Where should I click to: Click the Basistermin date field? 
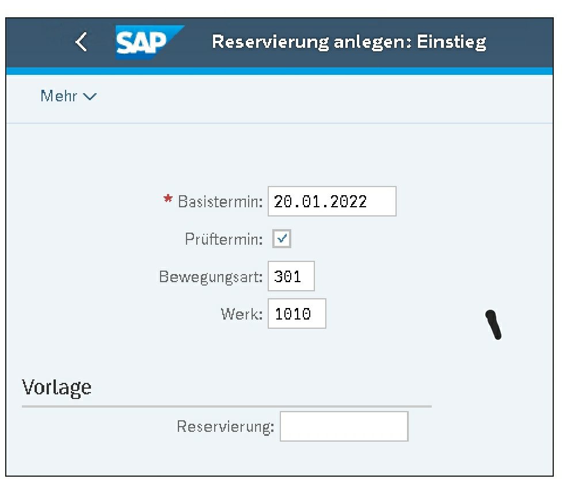click(x=332, y=202)
